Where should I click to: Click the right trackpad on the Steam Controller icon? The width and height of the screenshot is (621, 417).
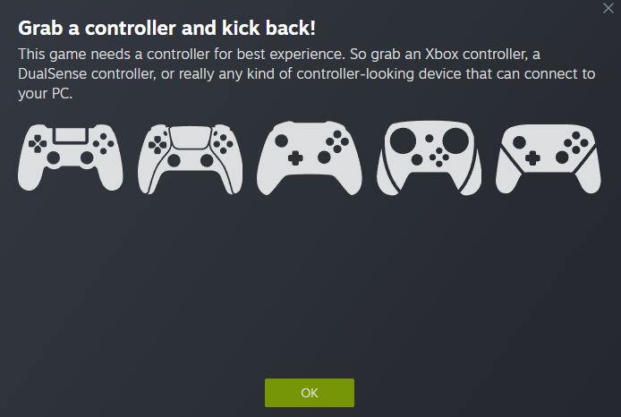[455, 140]
